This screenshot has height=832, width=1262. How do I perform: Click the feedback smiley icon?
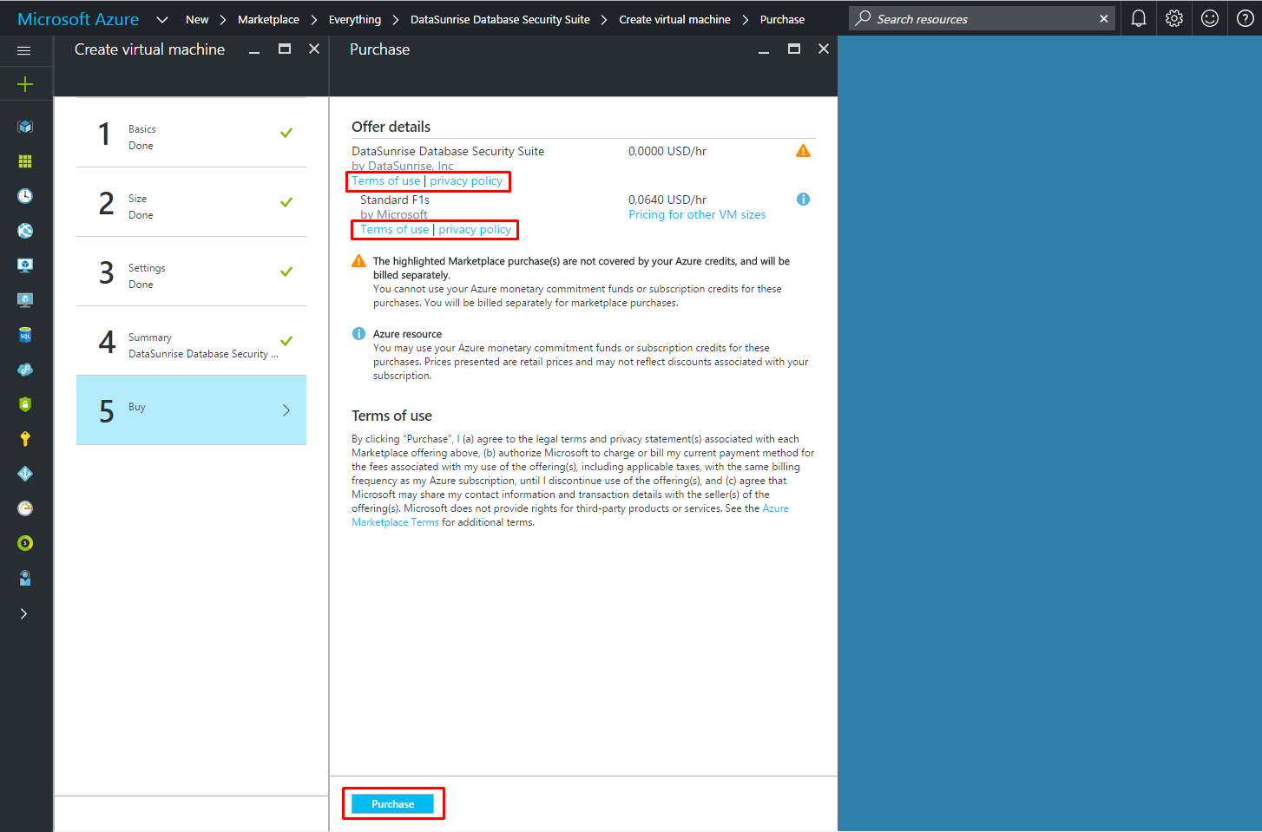pyautogui.click(x=1210, y=18)
